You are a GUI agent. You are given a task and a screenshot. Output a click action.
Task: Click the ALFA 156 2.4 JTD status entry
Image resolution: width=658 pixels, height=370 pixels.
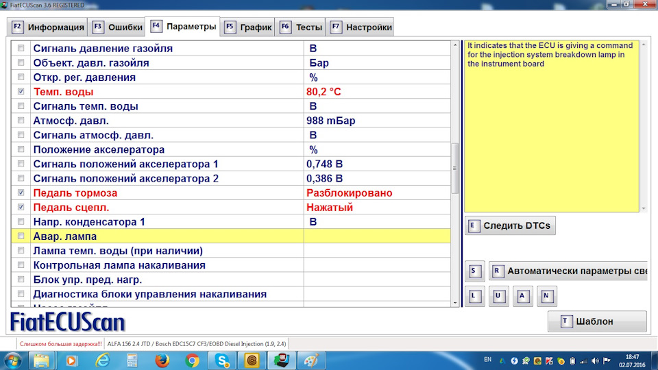(x=197, y=343)
